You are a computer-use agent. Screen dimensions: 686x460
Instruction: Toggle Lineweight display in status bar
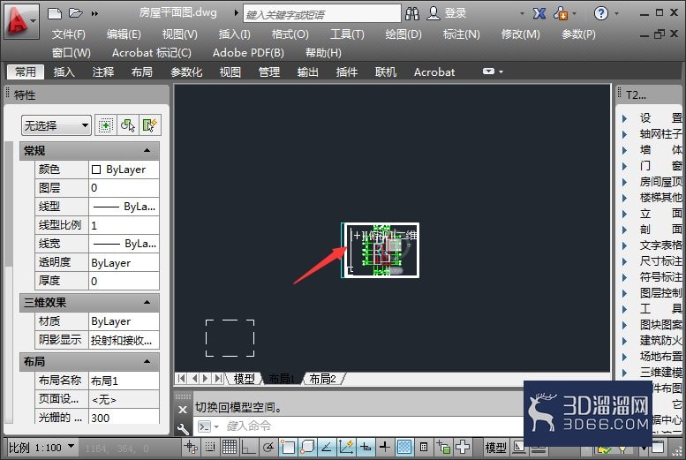[x=384, y=447]
